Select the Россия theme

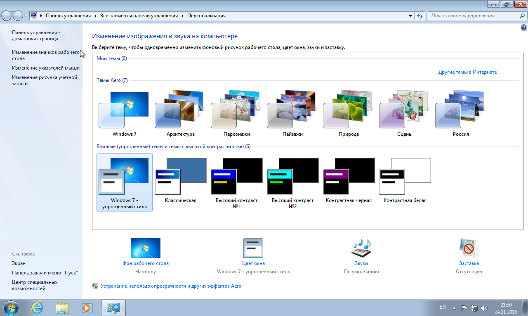tap(461, 114)
